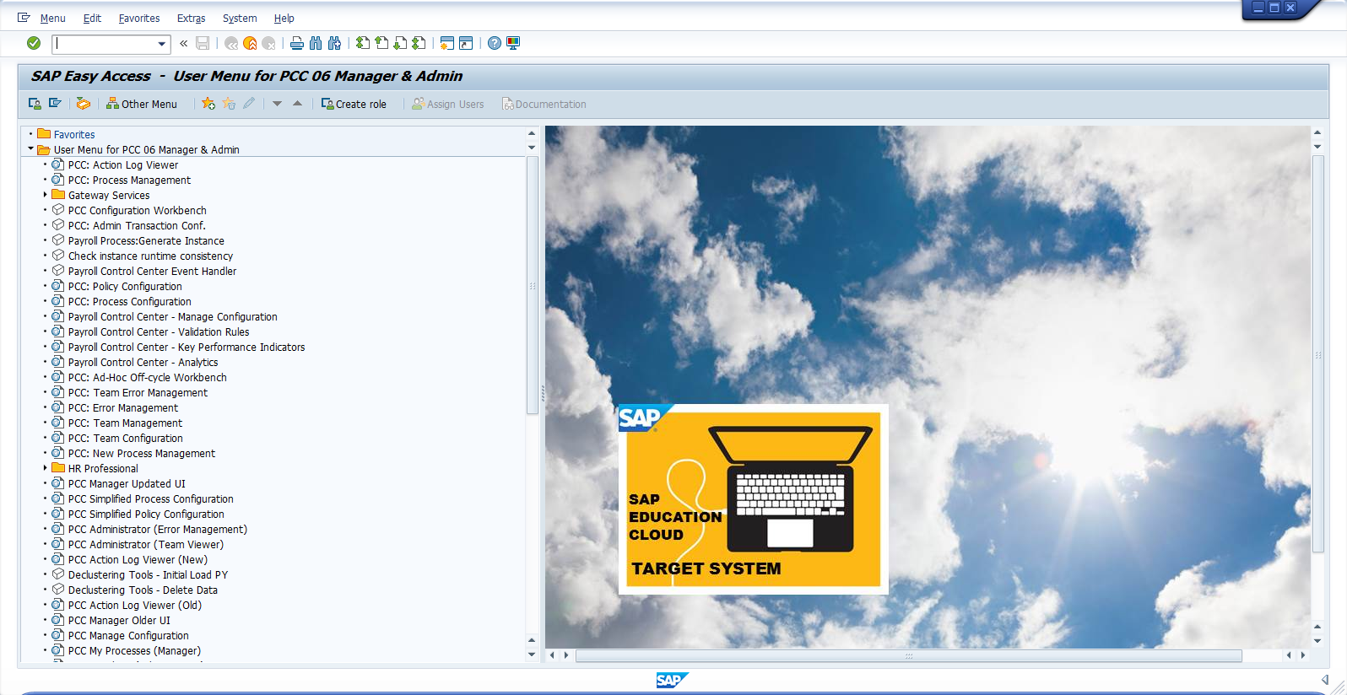Collapse User Menu for PCC 06 node

[x=31, y=149]
